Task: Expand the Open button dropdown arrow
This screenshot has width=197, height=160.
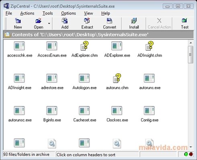Action: [x=49, y=24]
